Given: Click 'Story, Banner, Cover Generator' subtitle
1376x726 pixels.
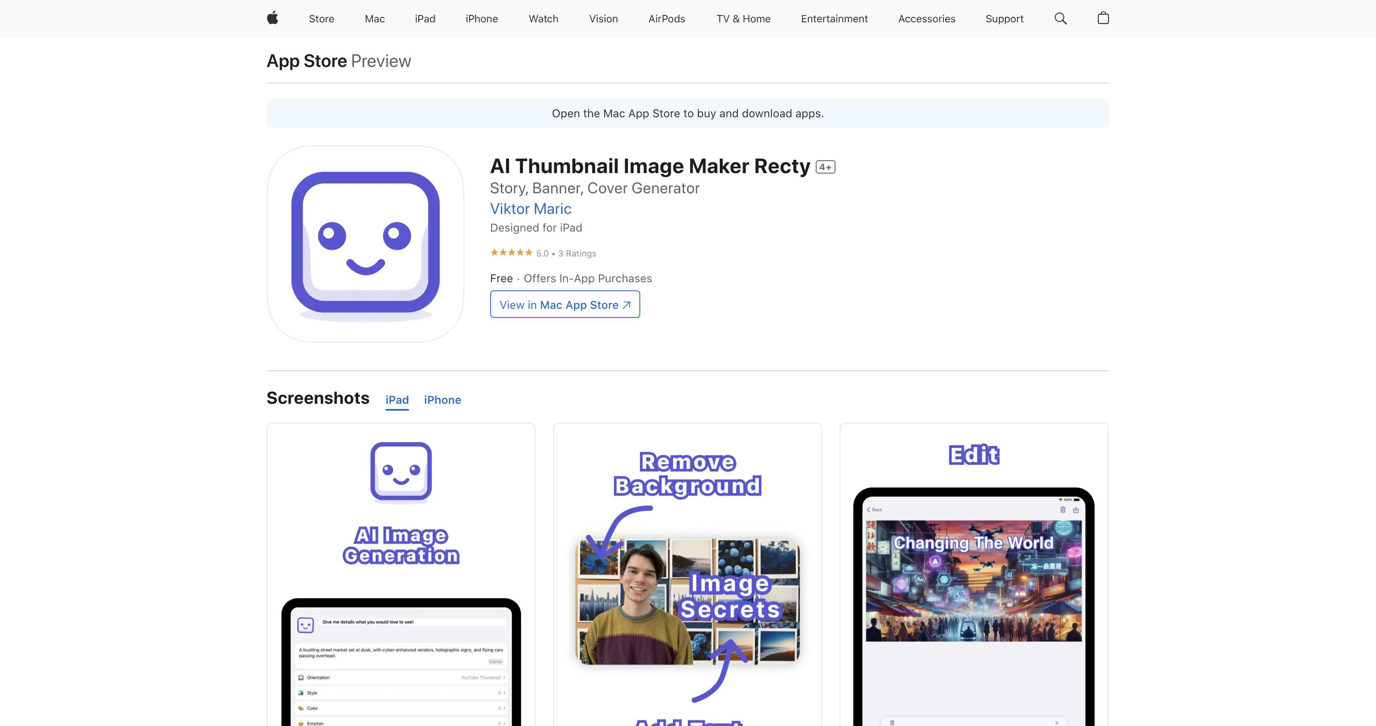Looking at the screenshot, I should click(x=595, y=189).
